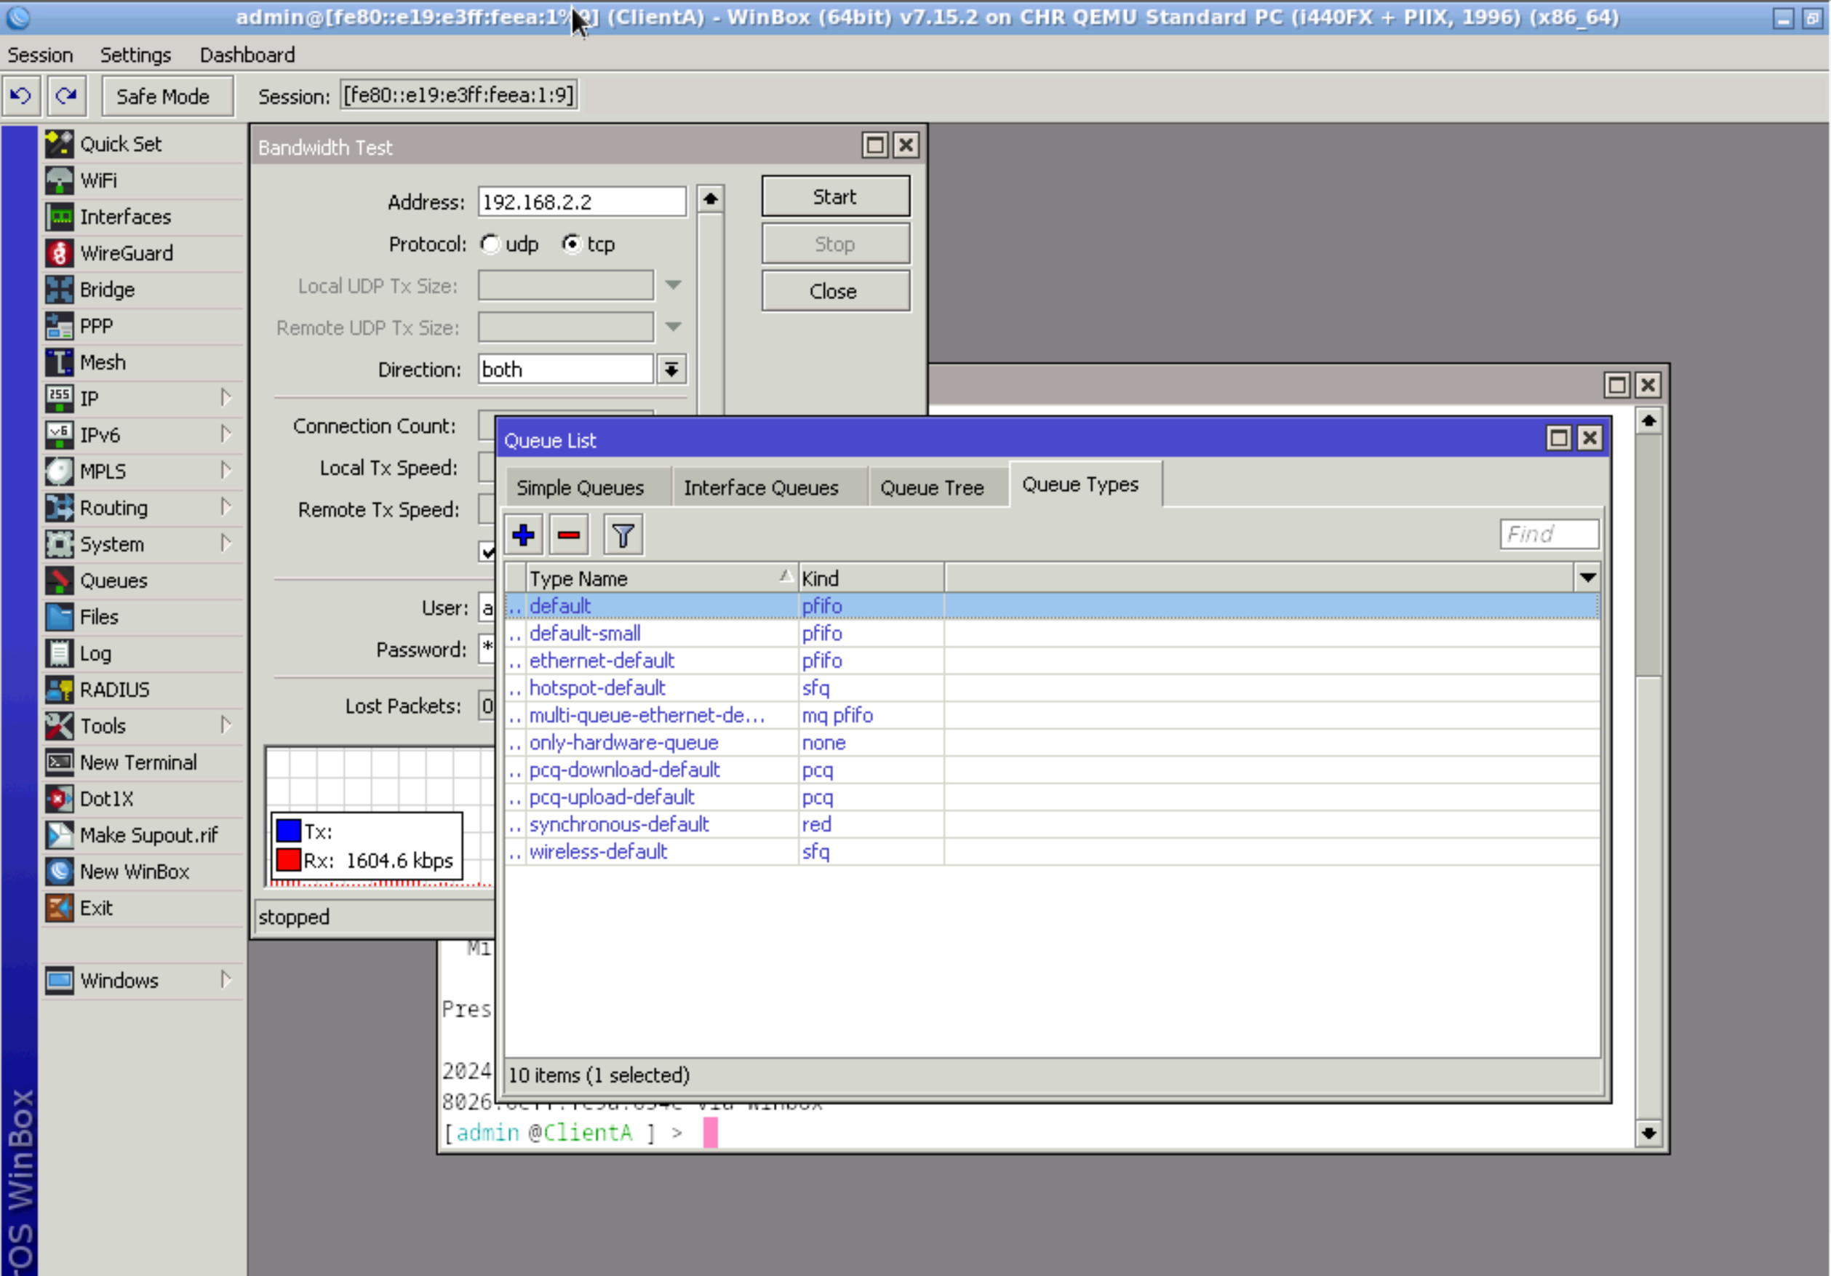Image resolution: width=1831 pixels, height=1276 pixels.
Task: Enable Safe Mode
Action: pyautogui.click(x=167, y=96)
